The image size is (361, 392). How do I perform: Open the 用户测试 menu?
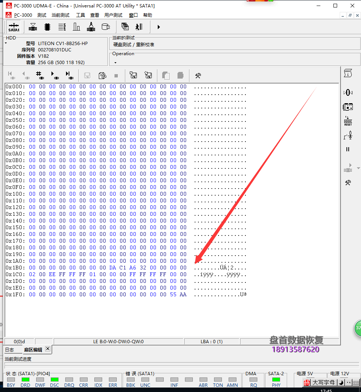(x=113, y=15)
